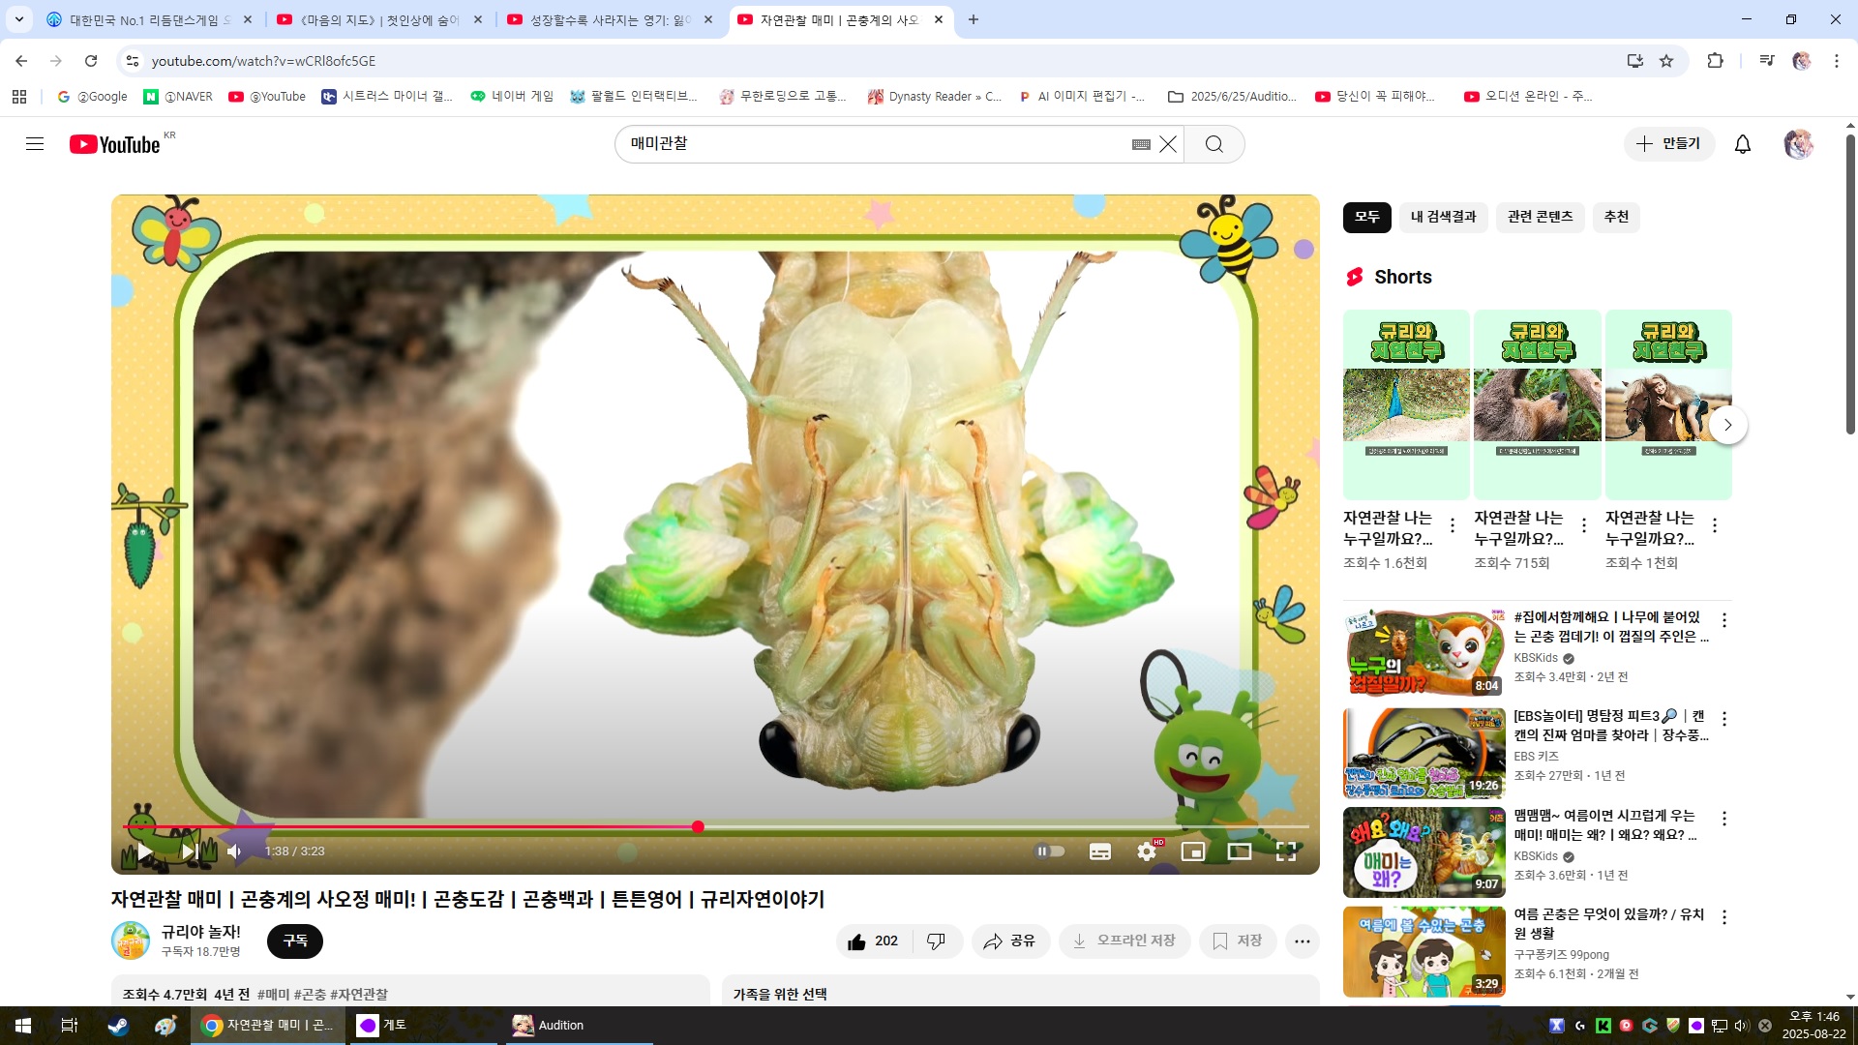1858x1045 pixels.
Task: Toggle the autoplay switch
Action: pos(1050,851)
